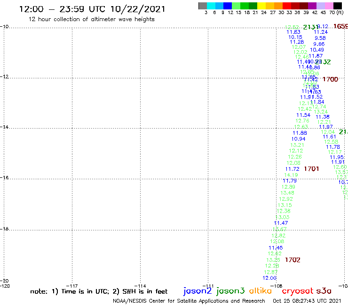Click the 1702 time marker
Screen dimensions: 348x305
[293, 260]
